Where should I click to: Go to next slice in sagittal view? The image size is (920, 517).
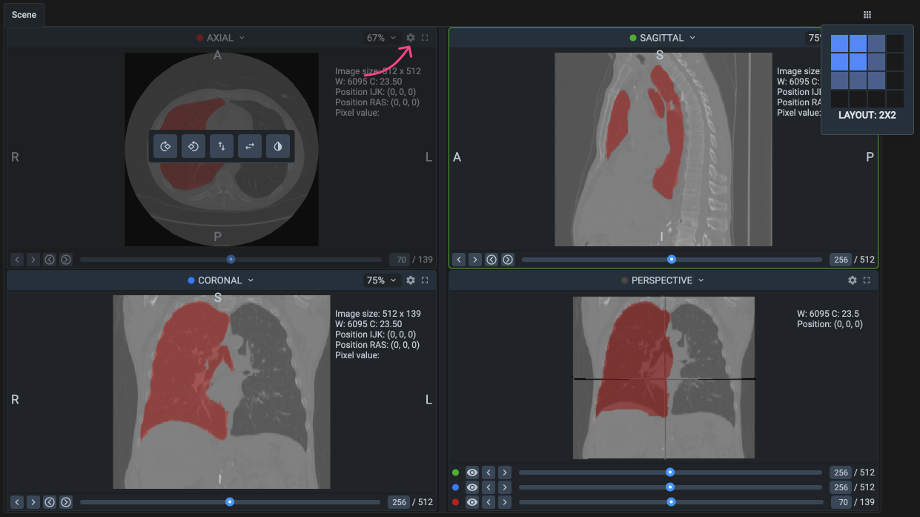[475, 260]
